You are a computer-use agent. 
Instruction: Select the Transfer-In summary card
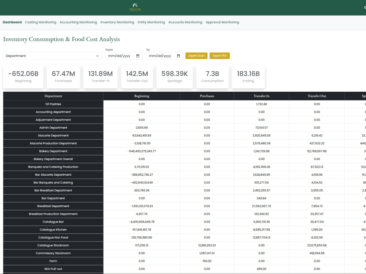100,77
